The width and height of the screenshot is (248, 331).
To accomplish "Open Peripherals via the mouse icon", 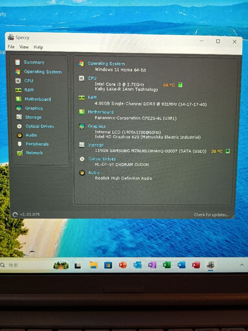I will pos(20,144).
